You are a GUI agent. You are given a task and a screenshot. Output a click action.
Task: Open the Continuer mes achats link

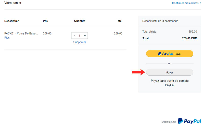pos(185,3)
